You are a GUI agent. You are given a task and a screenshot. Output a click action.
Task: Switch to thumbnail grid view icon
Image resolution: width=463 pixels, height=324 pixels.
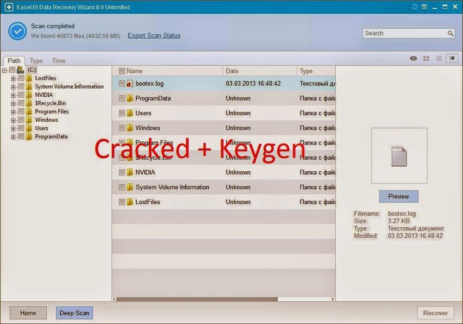pos(426,58)
